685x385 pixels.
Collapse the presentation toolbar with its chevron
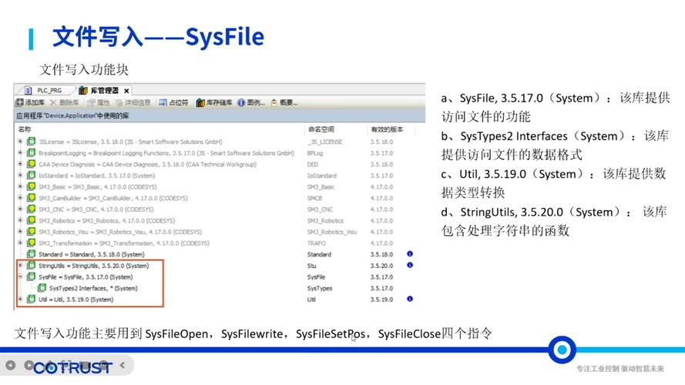click(x=123, y=365)
